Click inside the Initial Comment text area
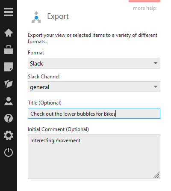 pyautogui.click(x=94, y=157)
